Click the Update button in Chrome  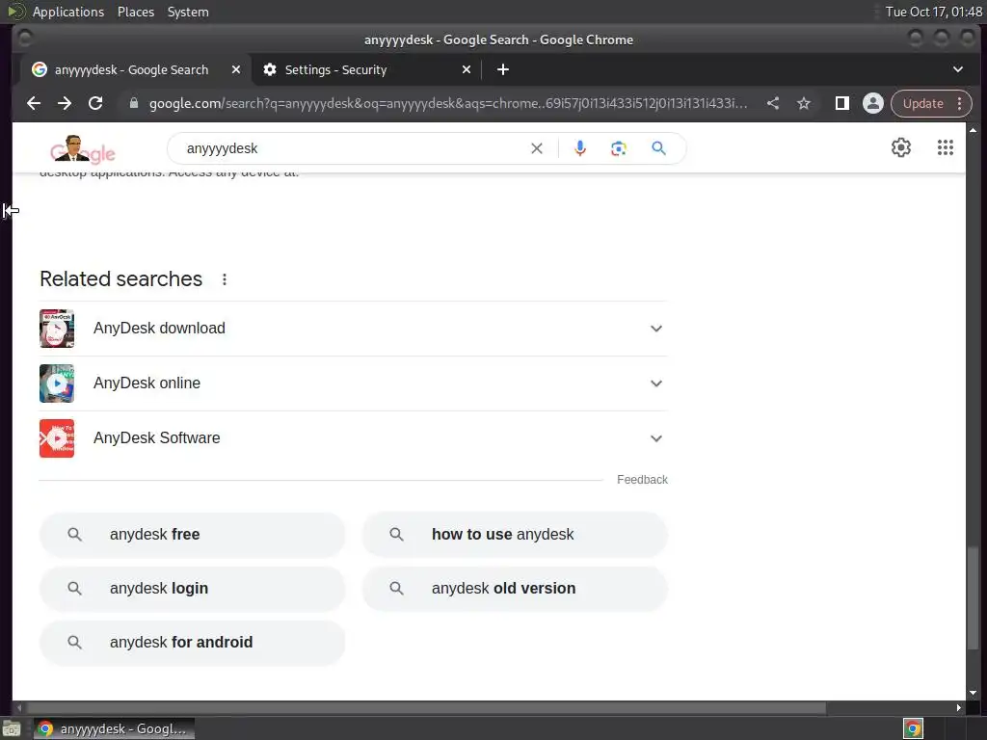pyautogui.click(x=931, y=103)
